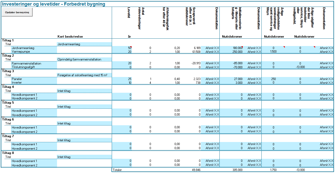Image resolution: width=335 pixels, height=173 pixels.
Task: Select the Kort beskrivelse column header
Action: 70,37
